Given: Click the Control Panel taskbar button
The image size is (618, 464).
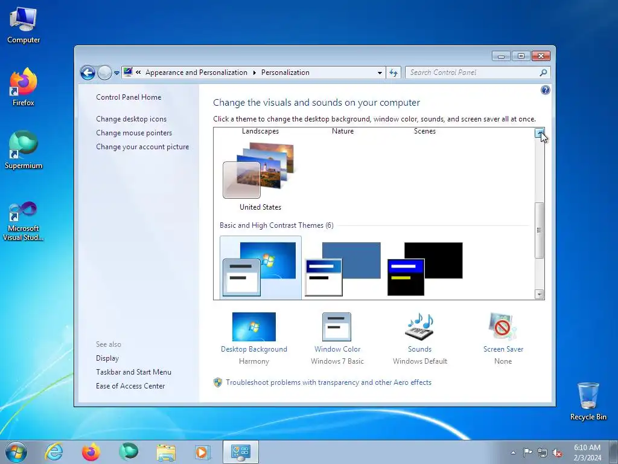Looking at the screenshot, I should coord(241,452).
